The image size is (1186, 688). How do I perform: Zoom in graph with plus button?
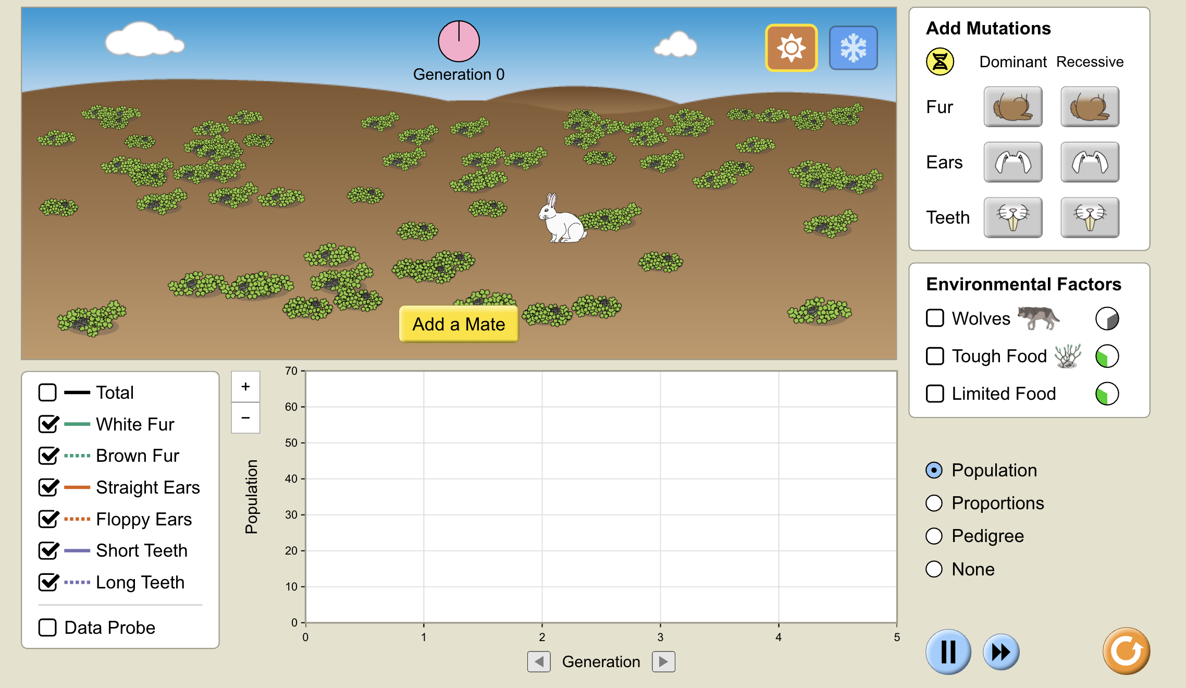pos(245,387)
